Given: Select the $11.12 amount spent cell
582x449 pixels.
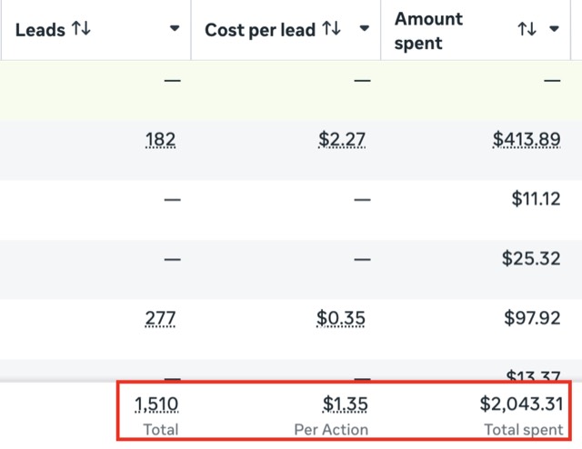Looking at the screenshot, I should [x=536, y=199].
